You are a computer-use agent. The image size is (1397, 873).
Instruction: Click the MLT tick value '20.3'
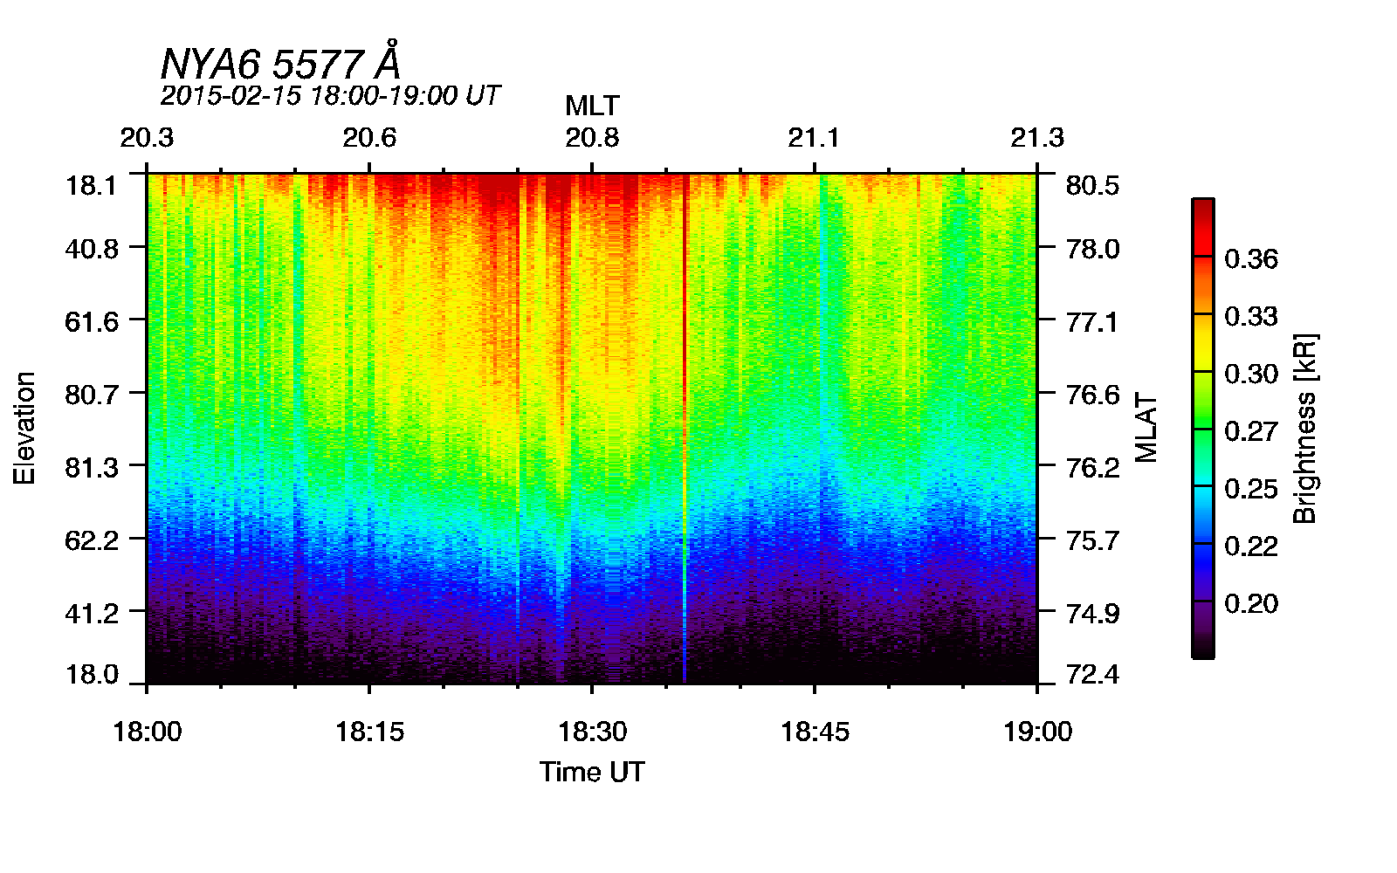tap(147, 138)
